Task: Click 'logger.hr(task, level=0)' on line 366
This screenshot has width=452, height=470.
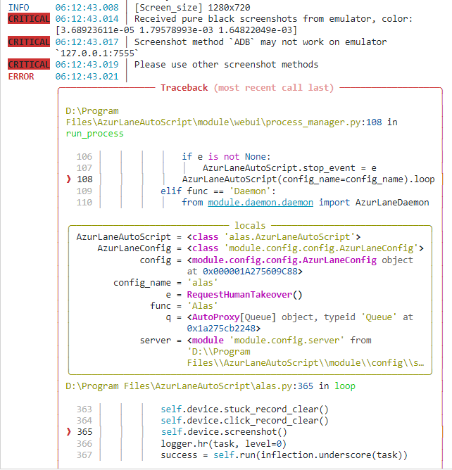Action: [x=223, y=444]
